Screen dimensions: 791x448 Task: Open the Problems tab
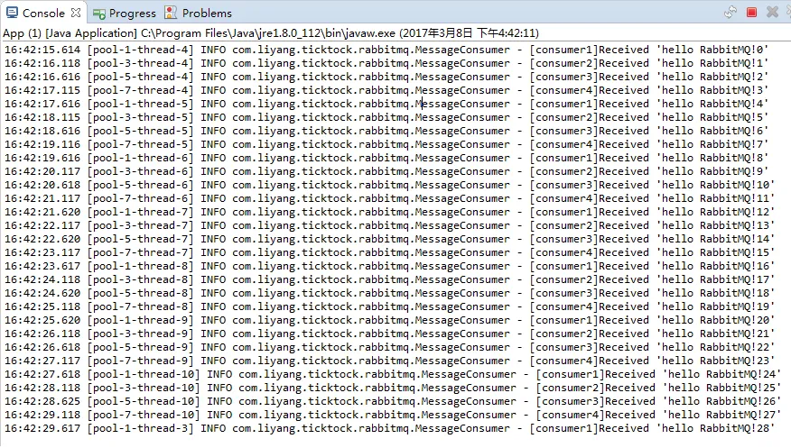199,14
